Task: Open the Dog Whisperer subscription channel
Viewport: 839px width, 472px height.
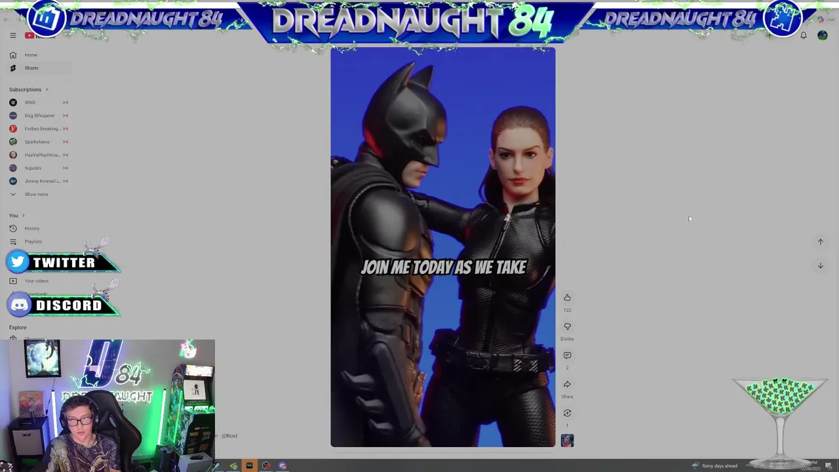Action: (x=38, y=115)
